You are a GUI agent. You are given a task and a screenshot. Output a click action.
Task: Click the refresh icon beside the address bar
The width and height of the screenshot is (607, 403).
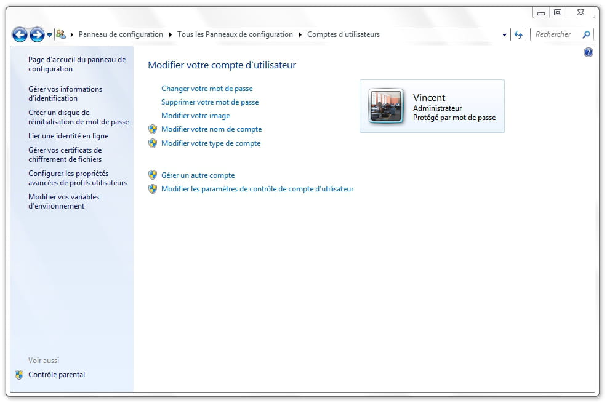[x=519, y=35]
